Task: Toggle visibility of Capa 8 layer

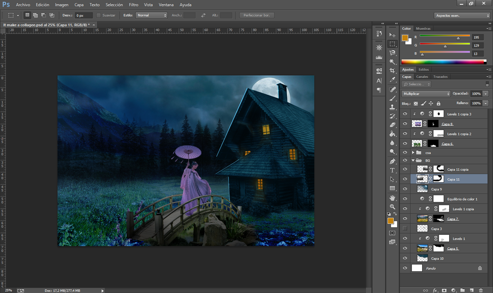Action: tap(405, 124)
